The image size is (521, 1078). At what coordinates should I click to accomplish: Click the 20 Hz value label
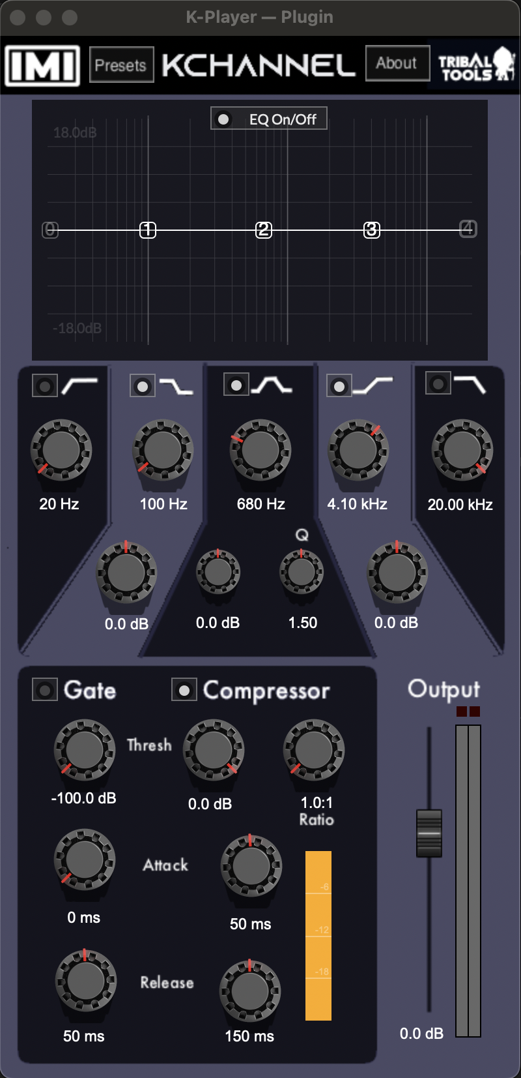tap(59, 504)
